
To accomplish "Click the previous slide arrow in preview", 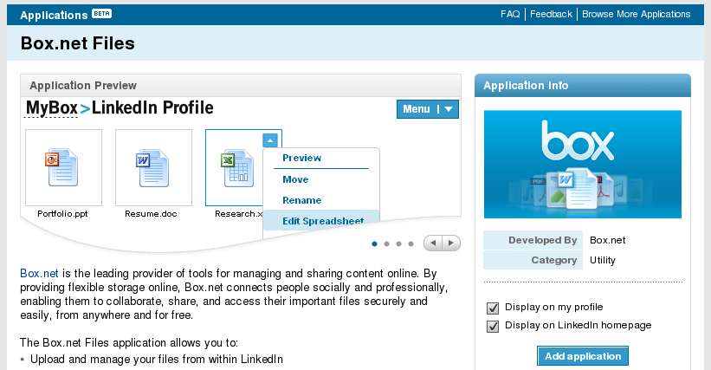I will 432,243.
